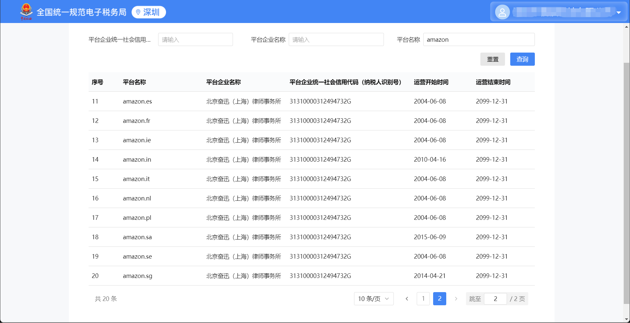This screenshot has height=323, width=630.
Task: Click the location pin icon beside 深圳
Action: tap(138, 12)
